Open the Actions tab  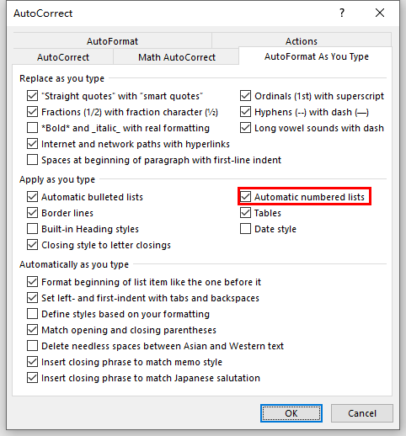click(302, 41)
